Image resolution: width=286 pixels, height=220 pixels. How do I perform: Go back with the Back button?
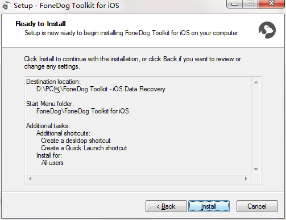[x=166, y=206]
